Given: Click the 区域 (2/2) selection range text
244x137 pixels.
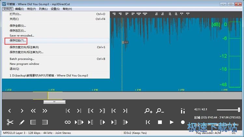Looking at the screenshot, I should tap(217, 118).
